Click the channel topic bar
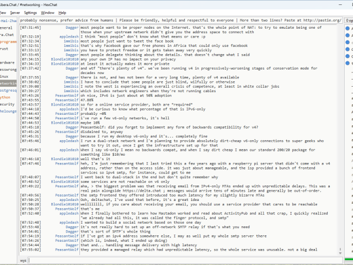 point(181,20)
